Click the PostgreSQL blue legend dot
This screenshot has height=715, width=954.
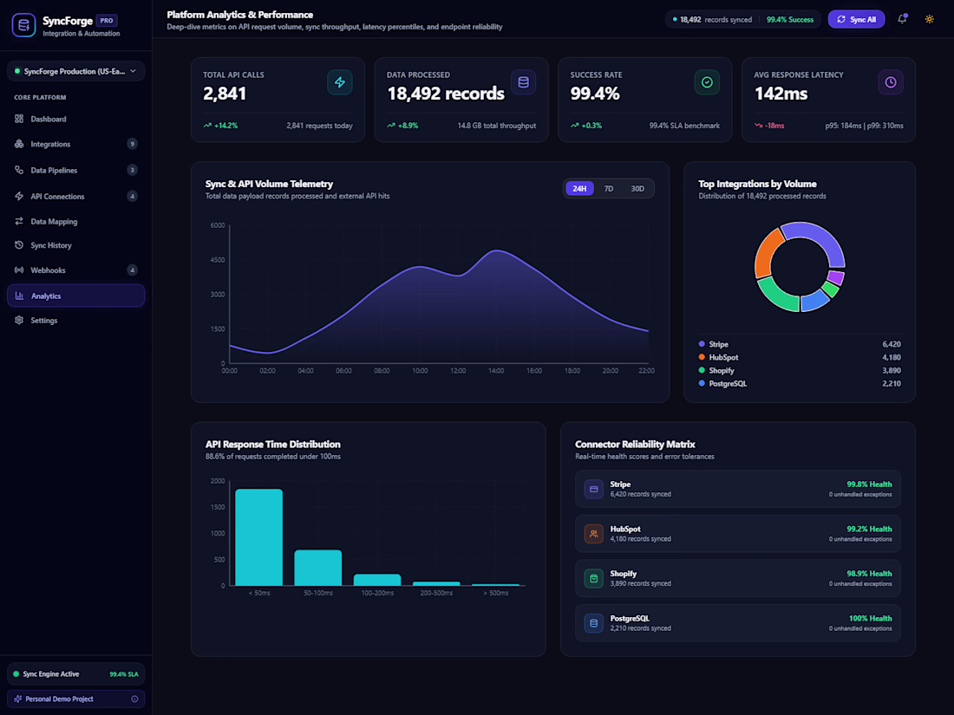click(x=702, y=384)
